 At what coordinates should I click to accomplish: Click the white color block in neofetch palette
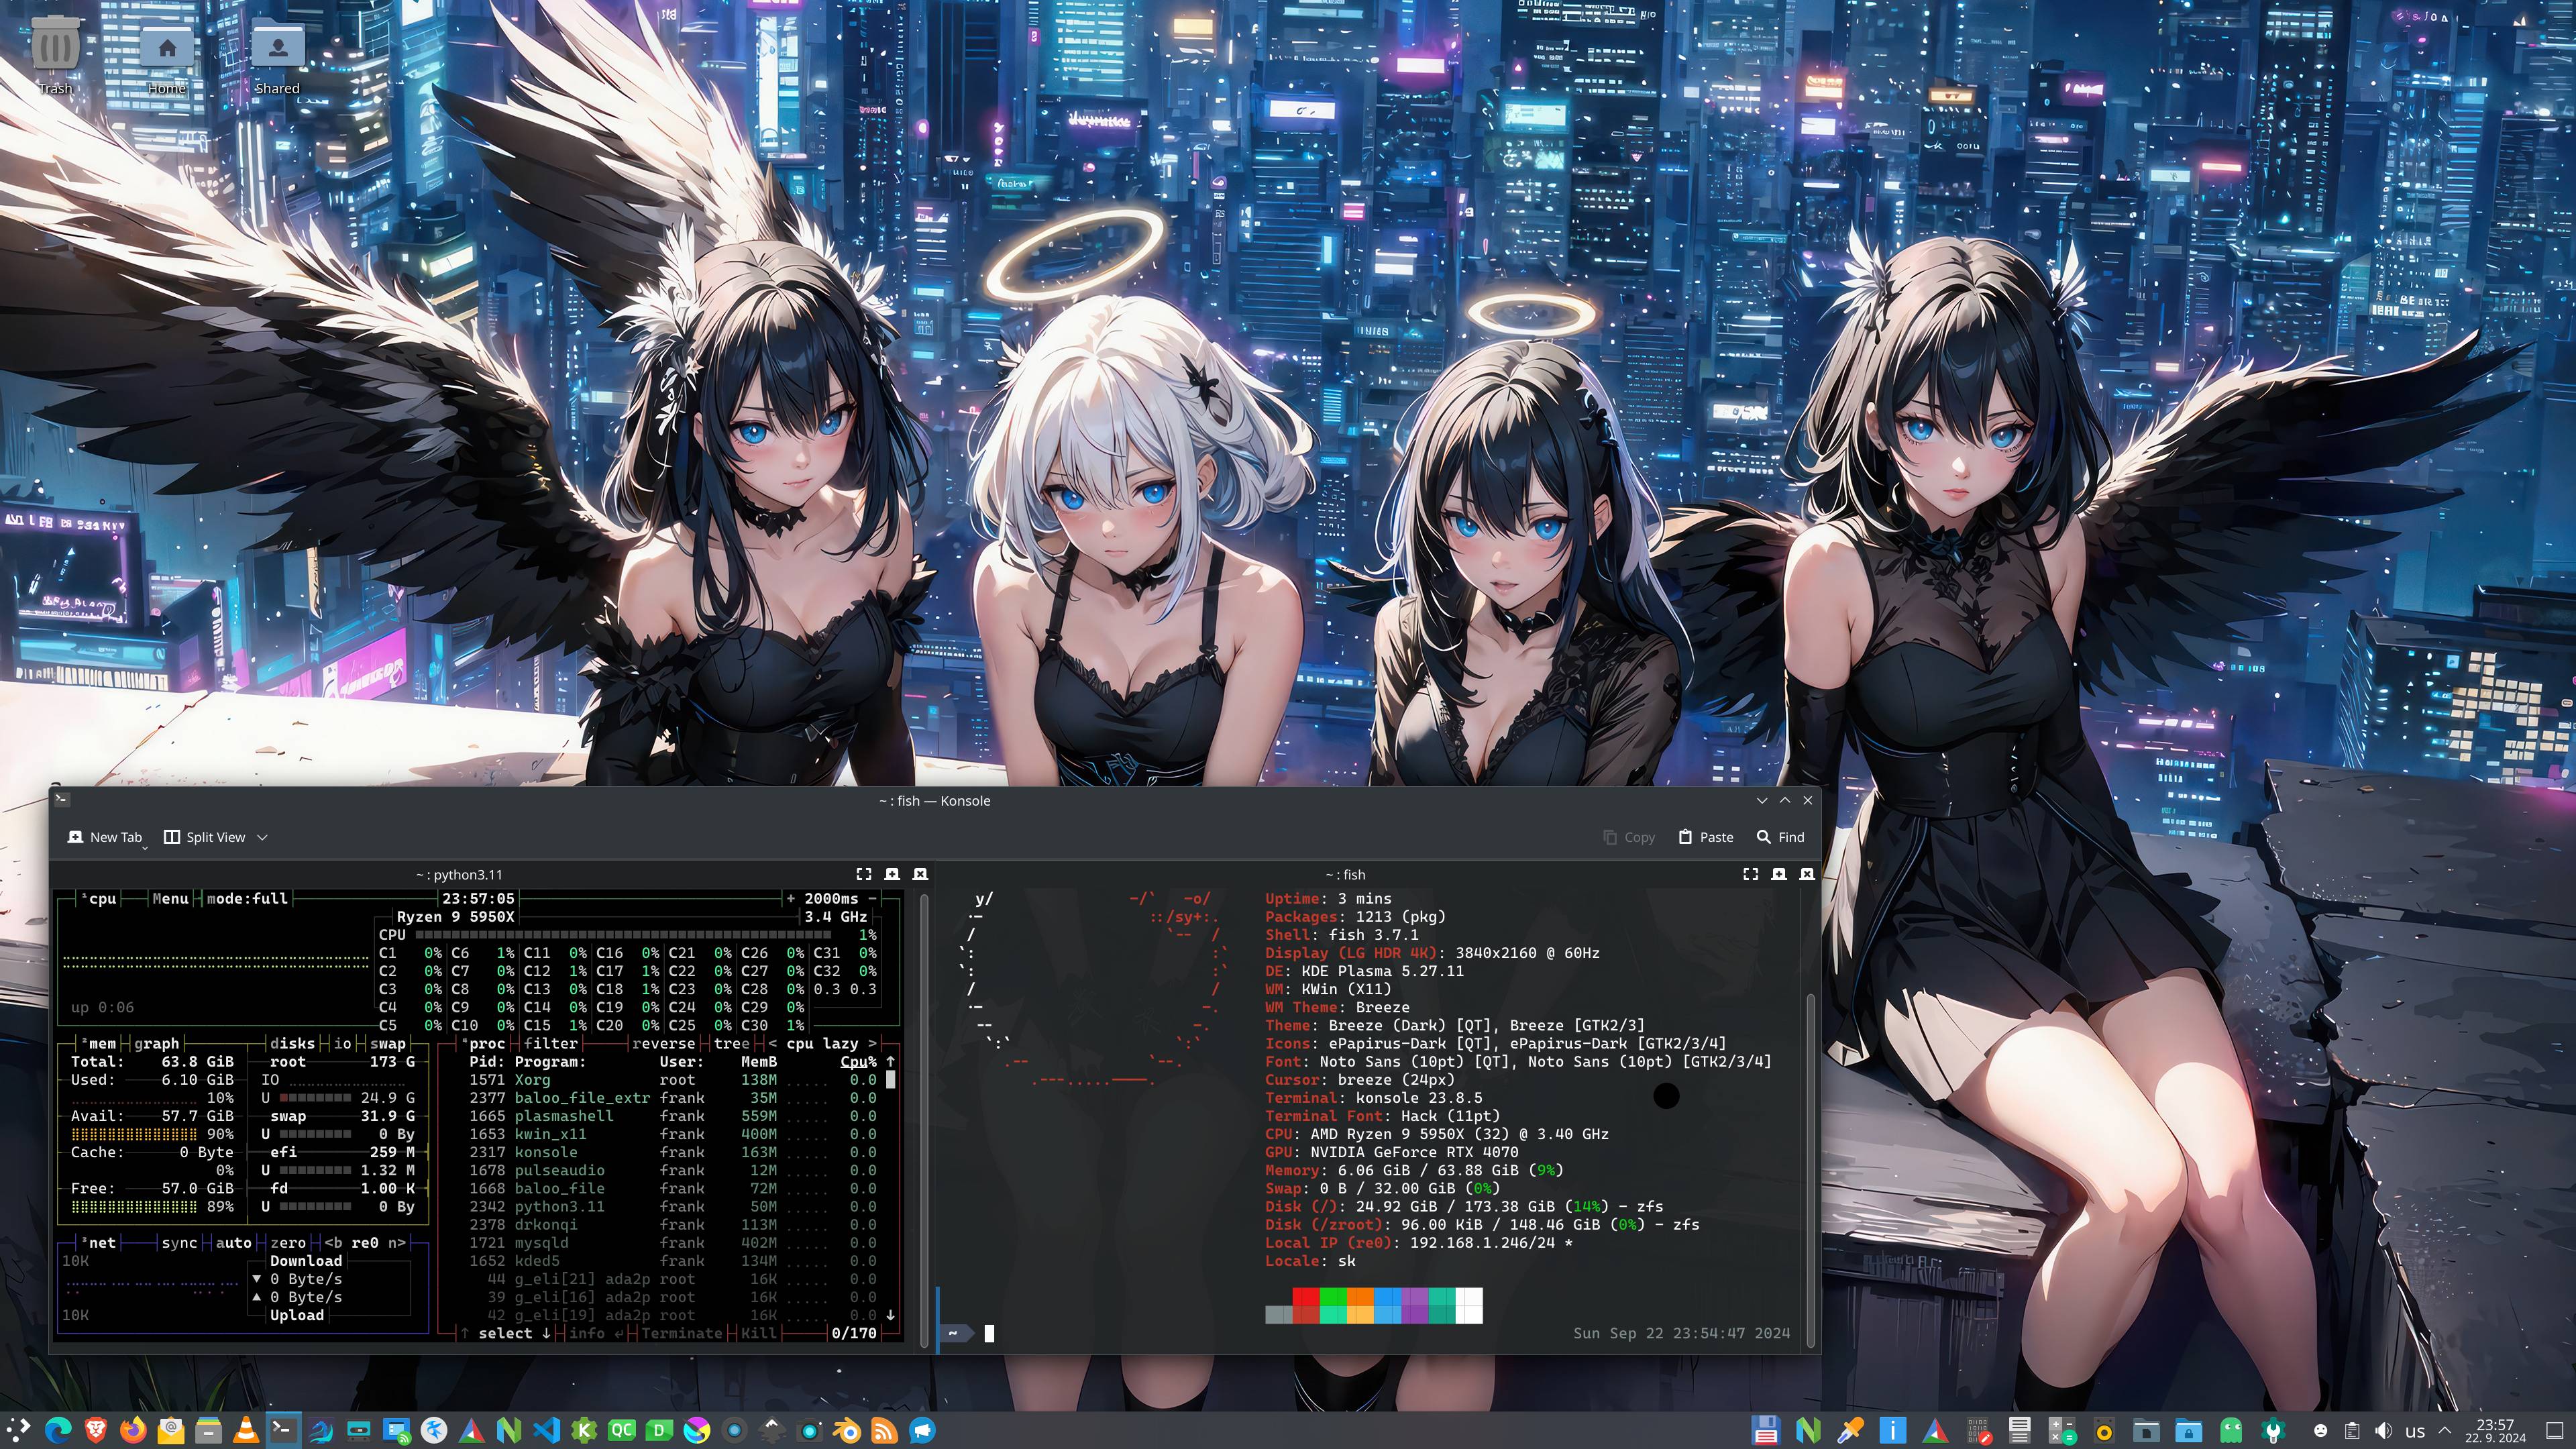coord(1468,1306)
